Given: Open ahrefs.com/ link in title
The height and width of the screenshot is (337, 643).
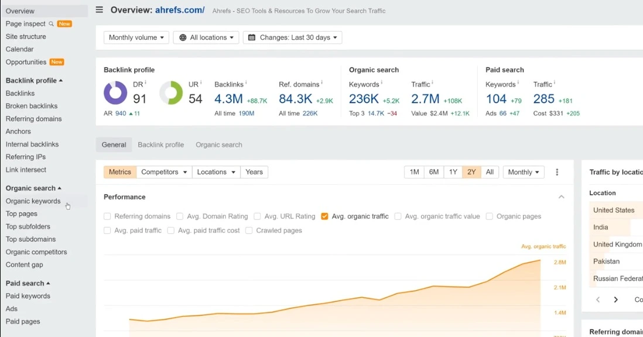Looking at the screenshot, I should pos(180,10).
